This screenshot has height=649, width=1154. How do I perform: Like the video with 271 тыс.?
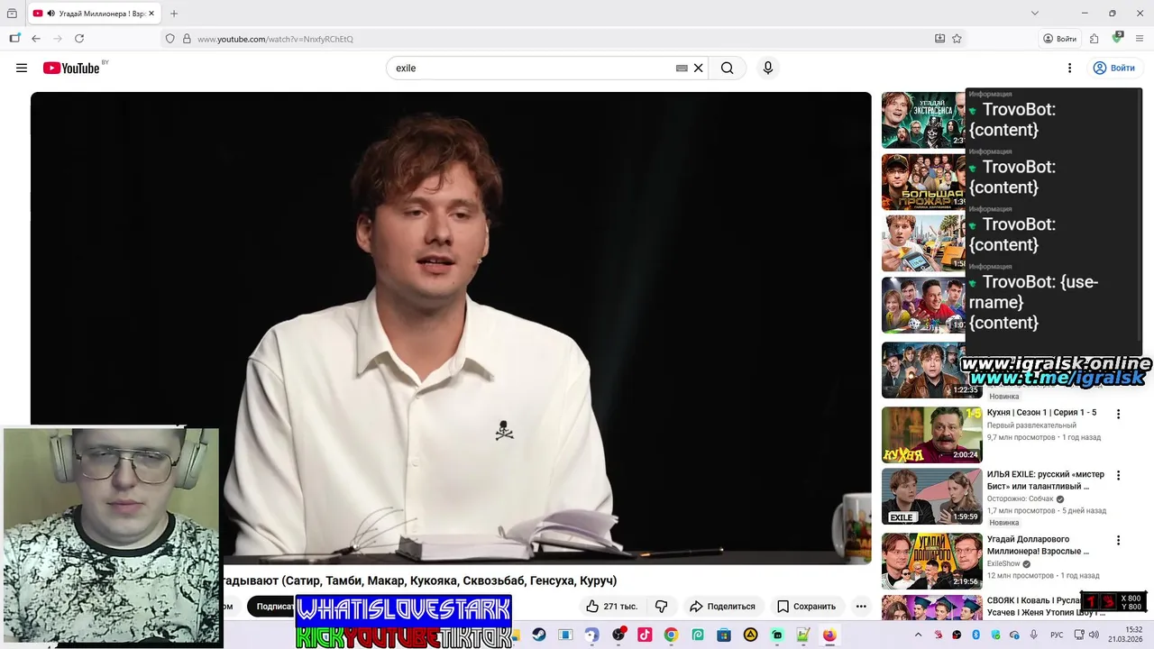(612, 607)
